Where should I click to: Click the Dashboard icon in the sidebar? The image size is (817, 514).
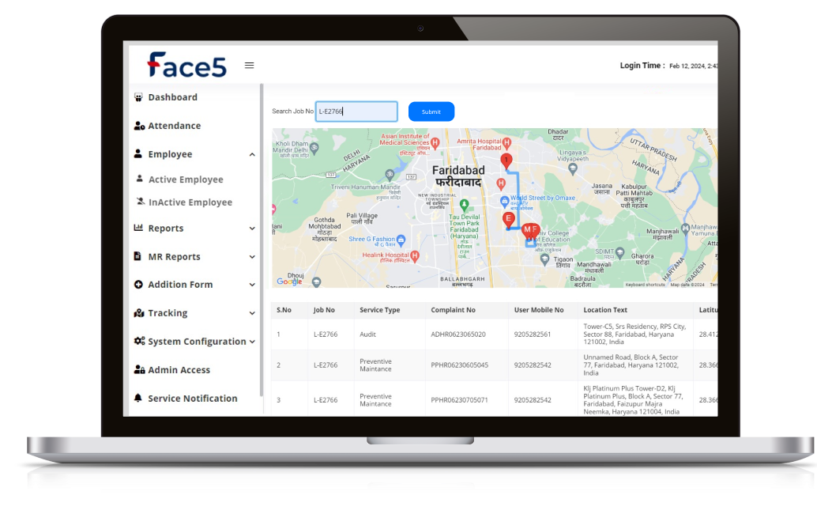tap(139, 97)
